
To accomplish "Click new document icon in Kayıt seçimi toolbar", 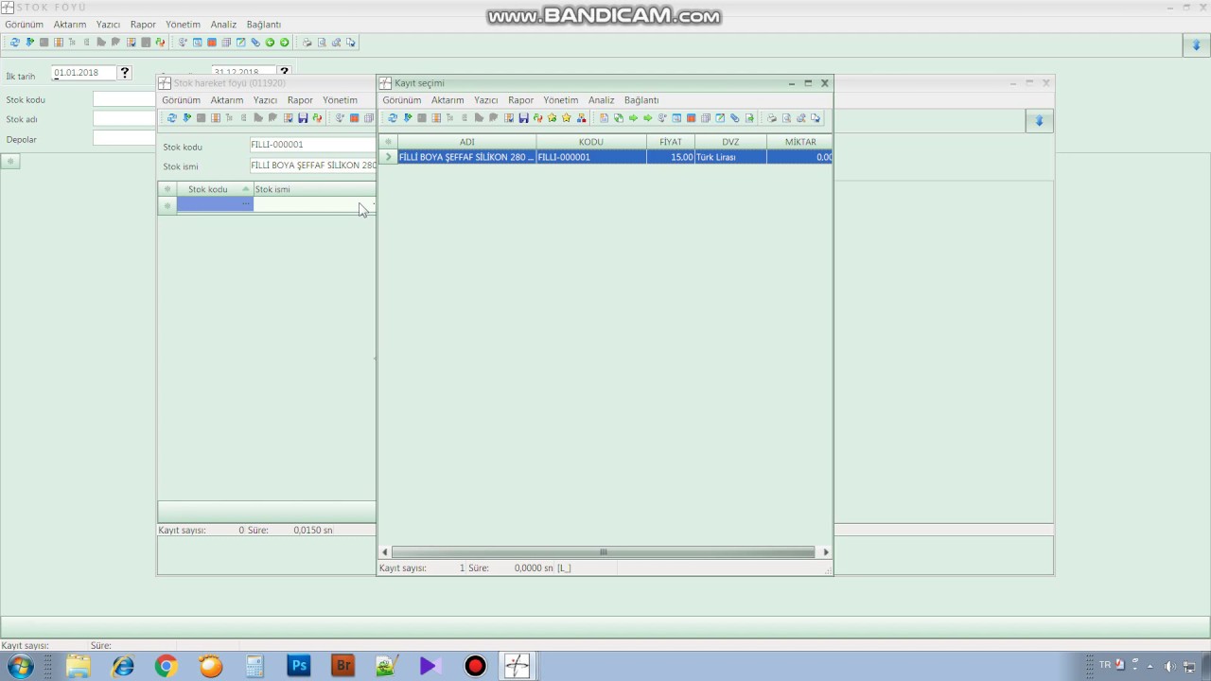I will coord(604,118).
